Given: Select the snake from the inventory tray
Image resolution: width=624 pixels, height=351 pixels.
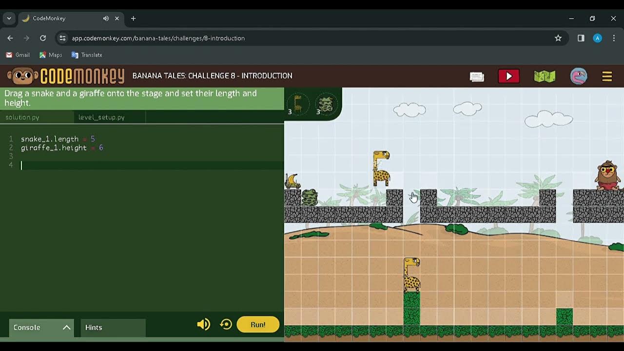Looking at the screenshot, I should [x=325, y=104].
